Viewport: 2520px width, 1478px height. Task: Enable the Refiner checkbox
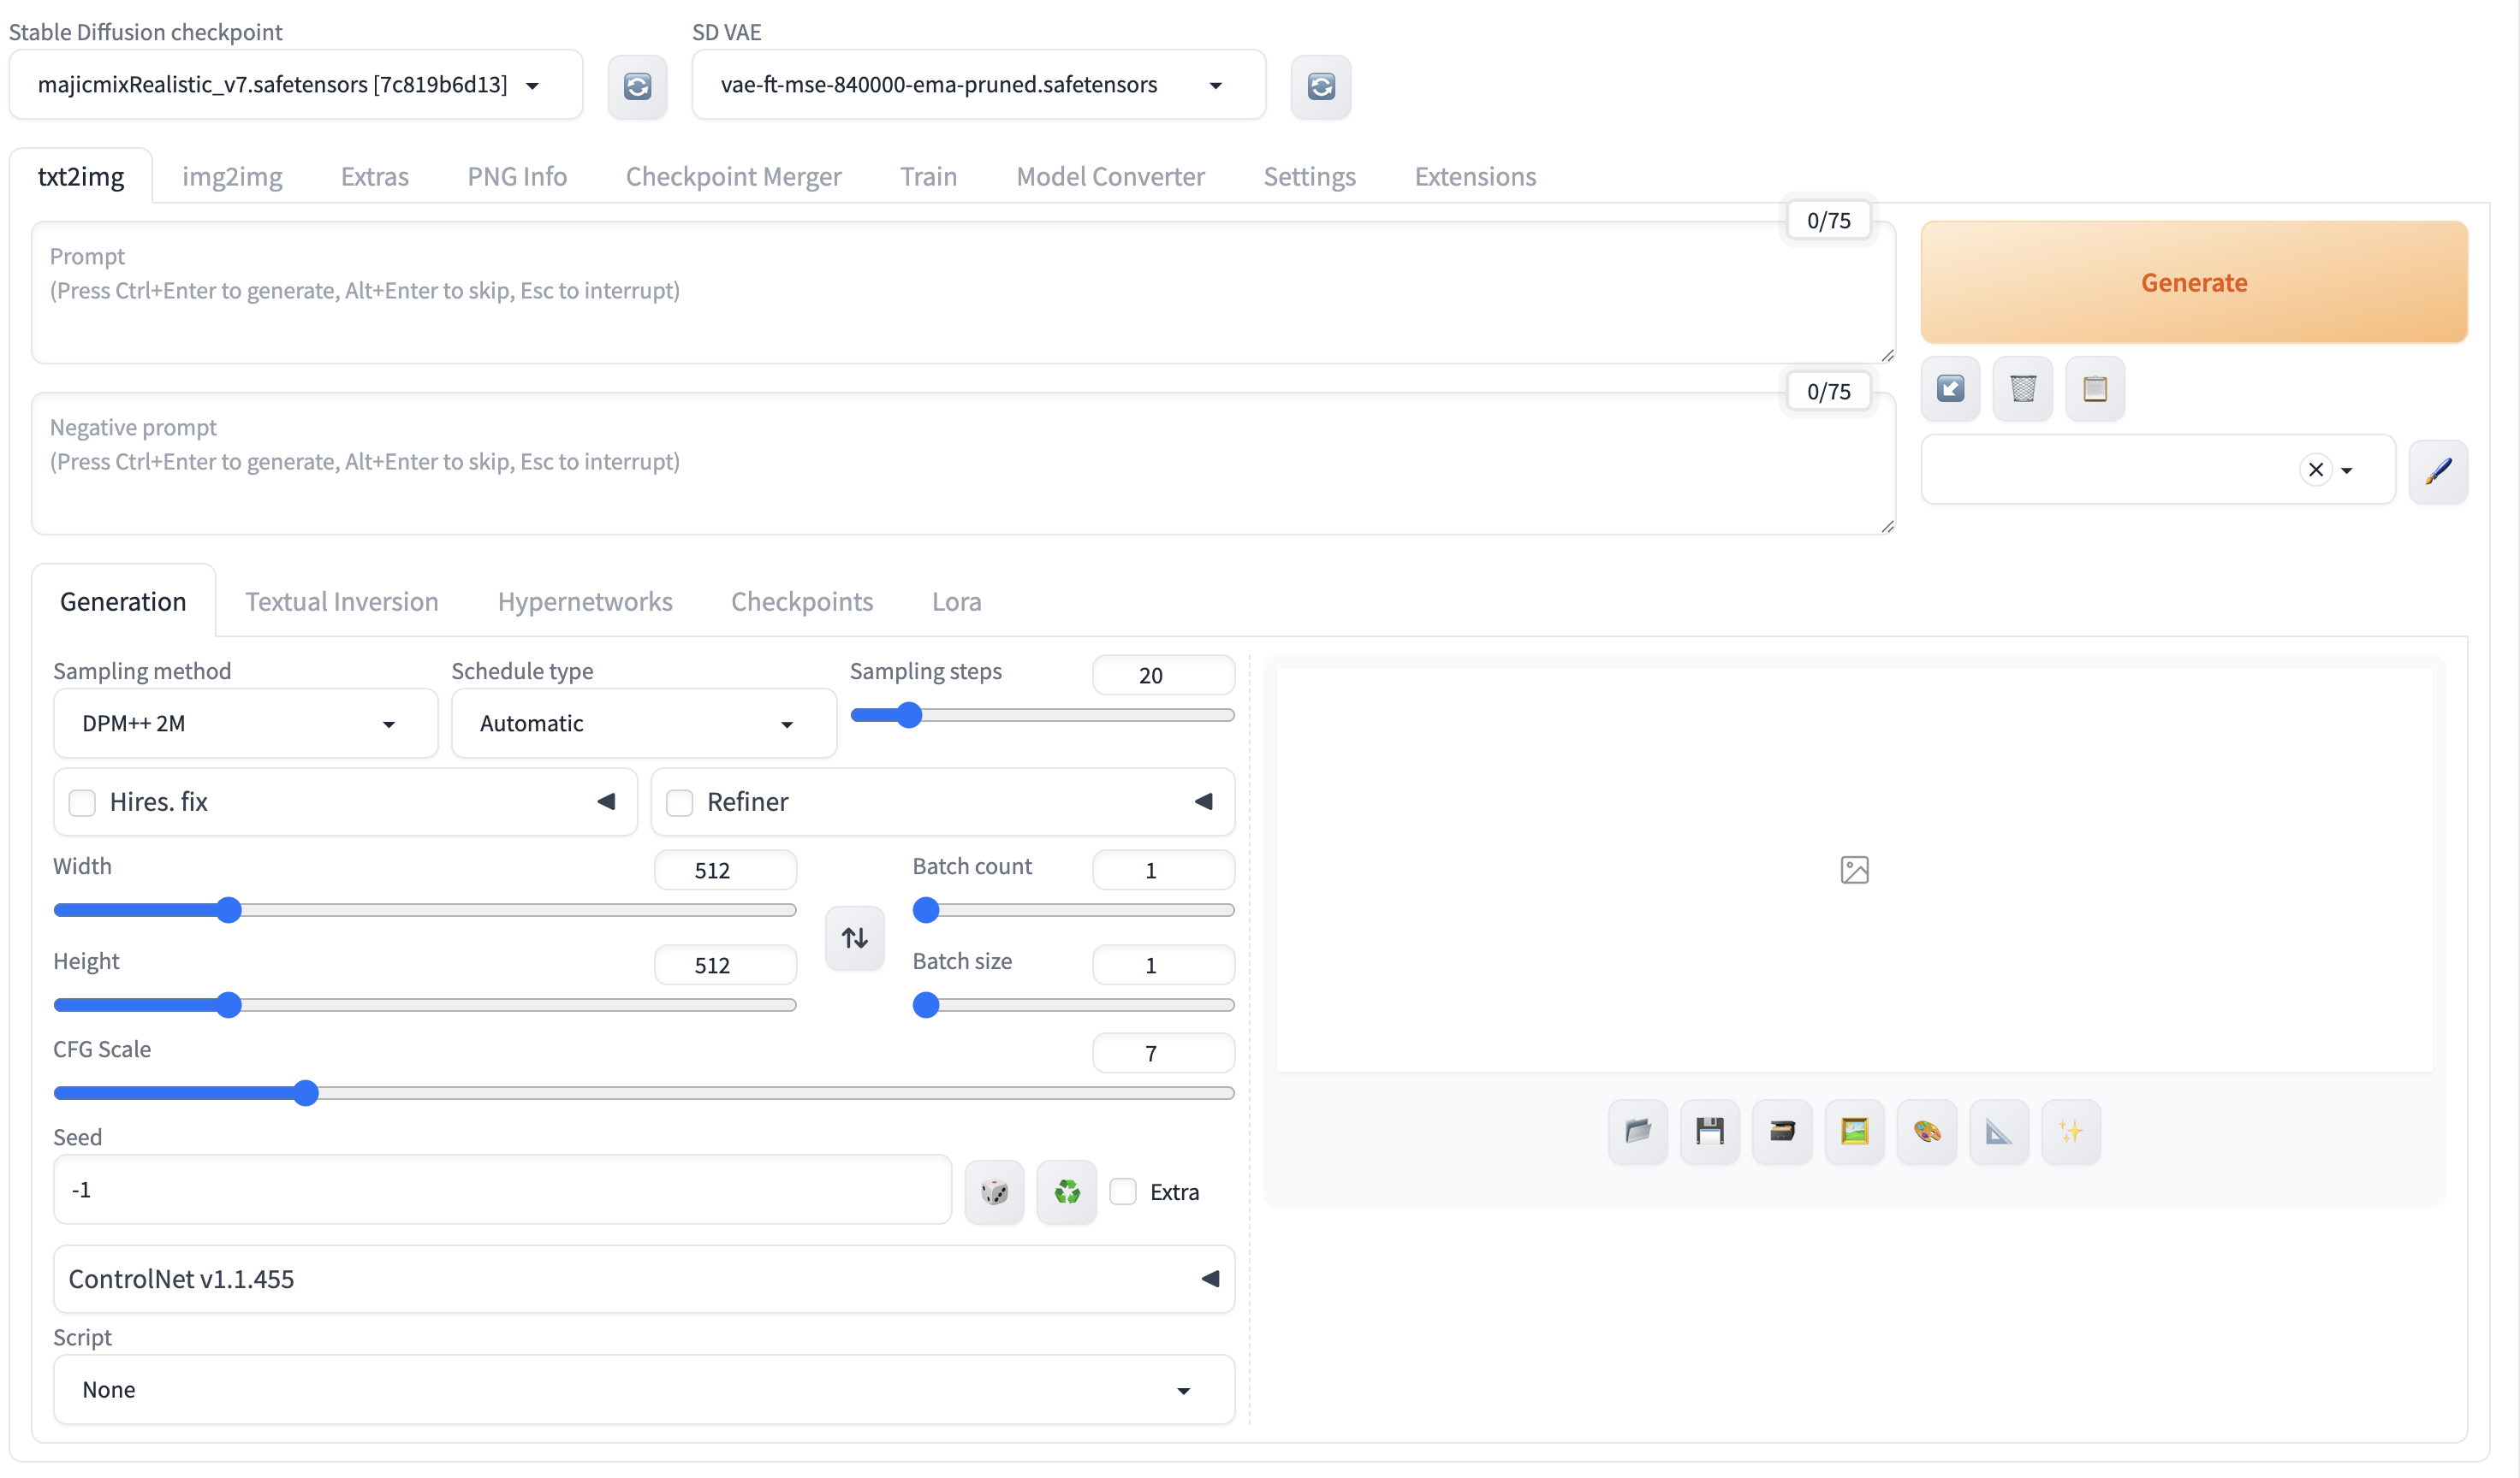pyautogui.click(x=679, y=802)
